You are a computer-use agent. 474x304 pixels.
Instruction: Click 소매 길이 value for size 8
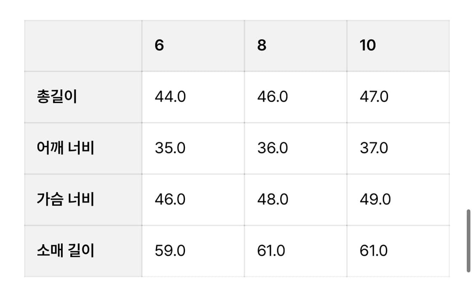[x=271, y=251]
